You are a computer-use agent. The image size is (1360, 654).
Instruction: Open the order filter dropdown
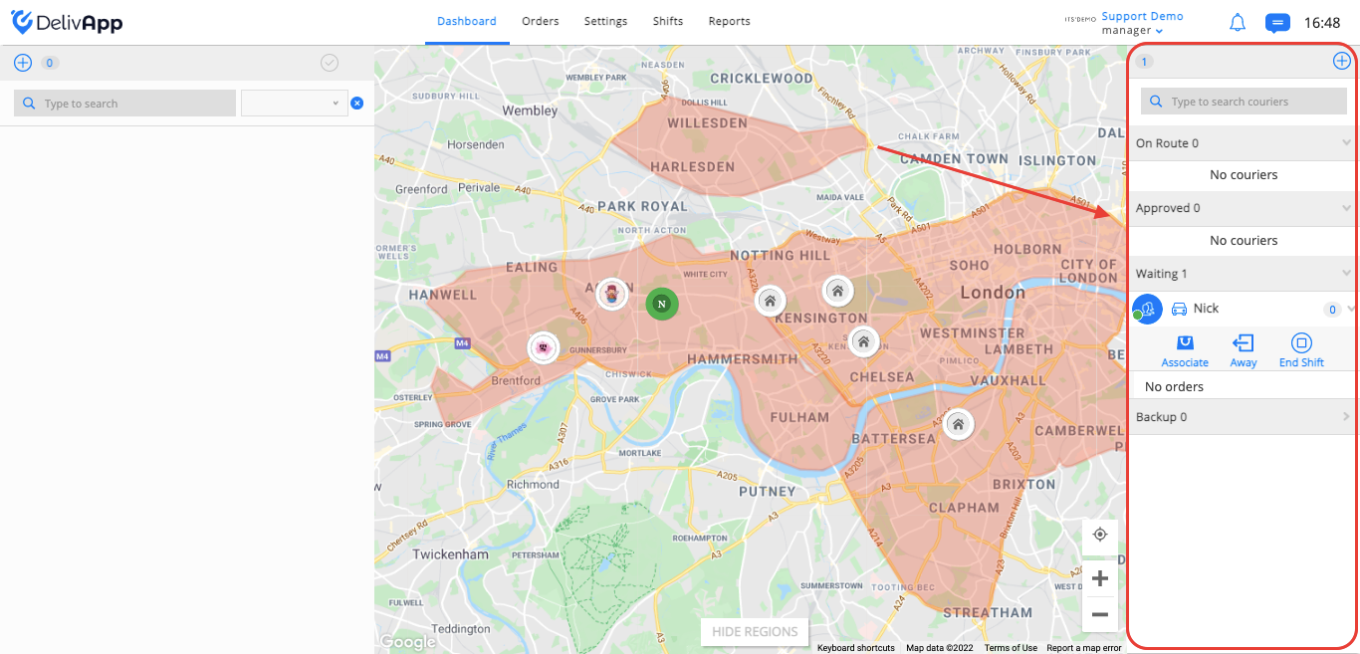[x=295, y=103]
